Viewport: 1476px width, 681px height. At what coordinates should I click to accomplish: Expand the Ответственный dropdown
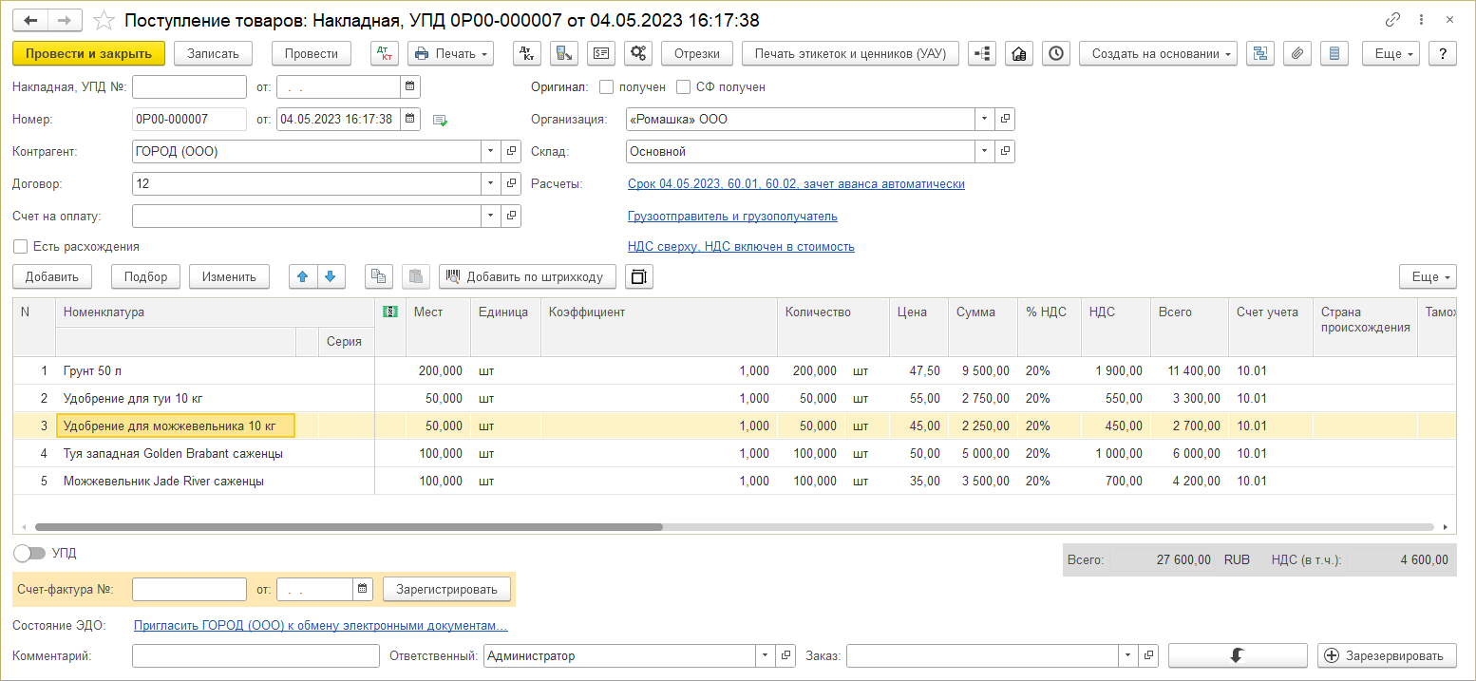(x=766, y=655)
